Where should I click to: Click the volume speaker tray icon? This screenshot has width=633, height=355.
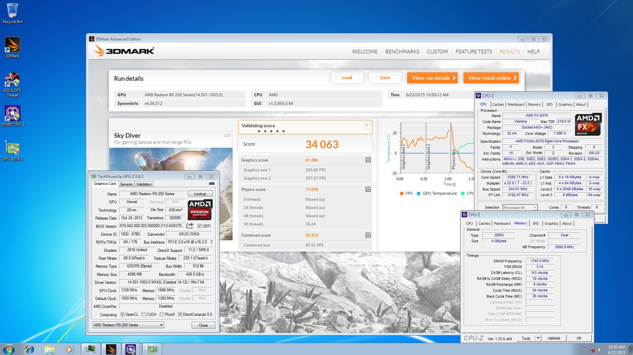[x=600, y=349]
